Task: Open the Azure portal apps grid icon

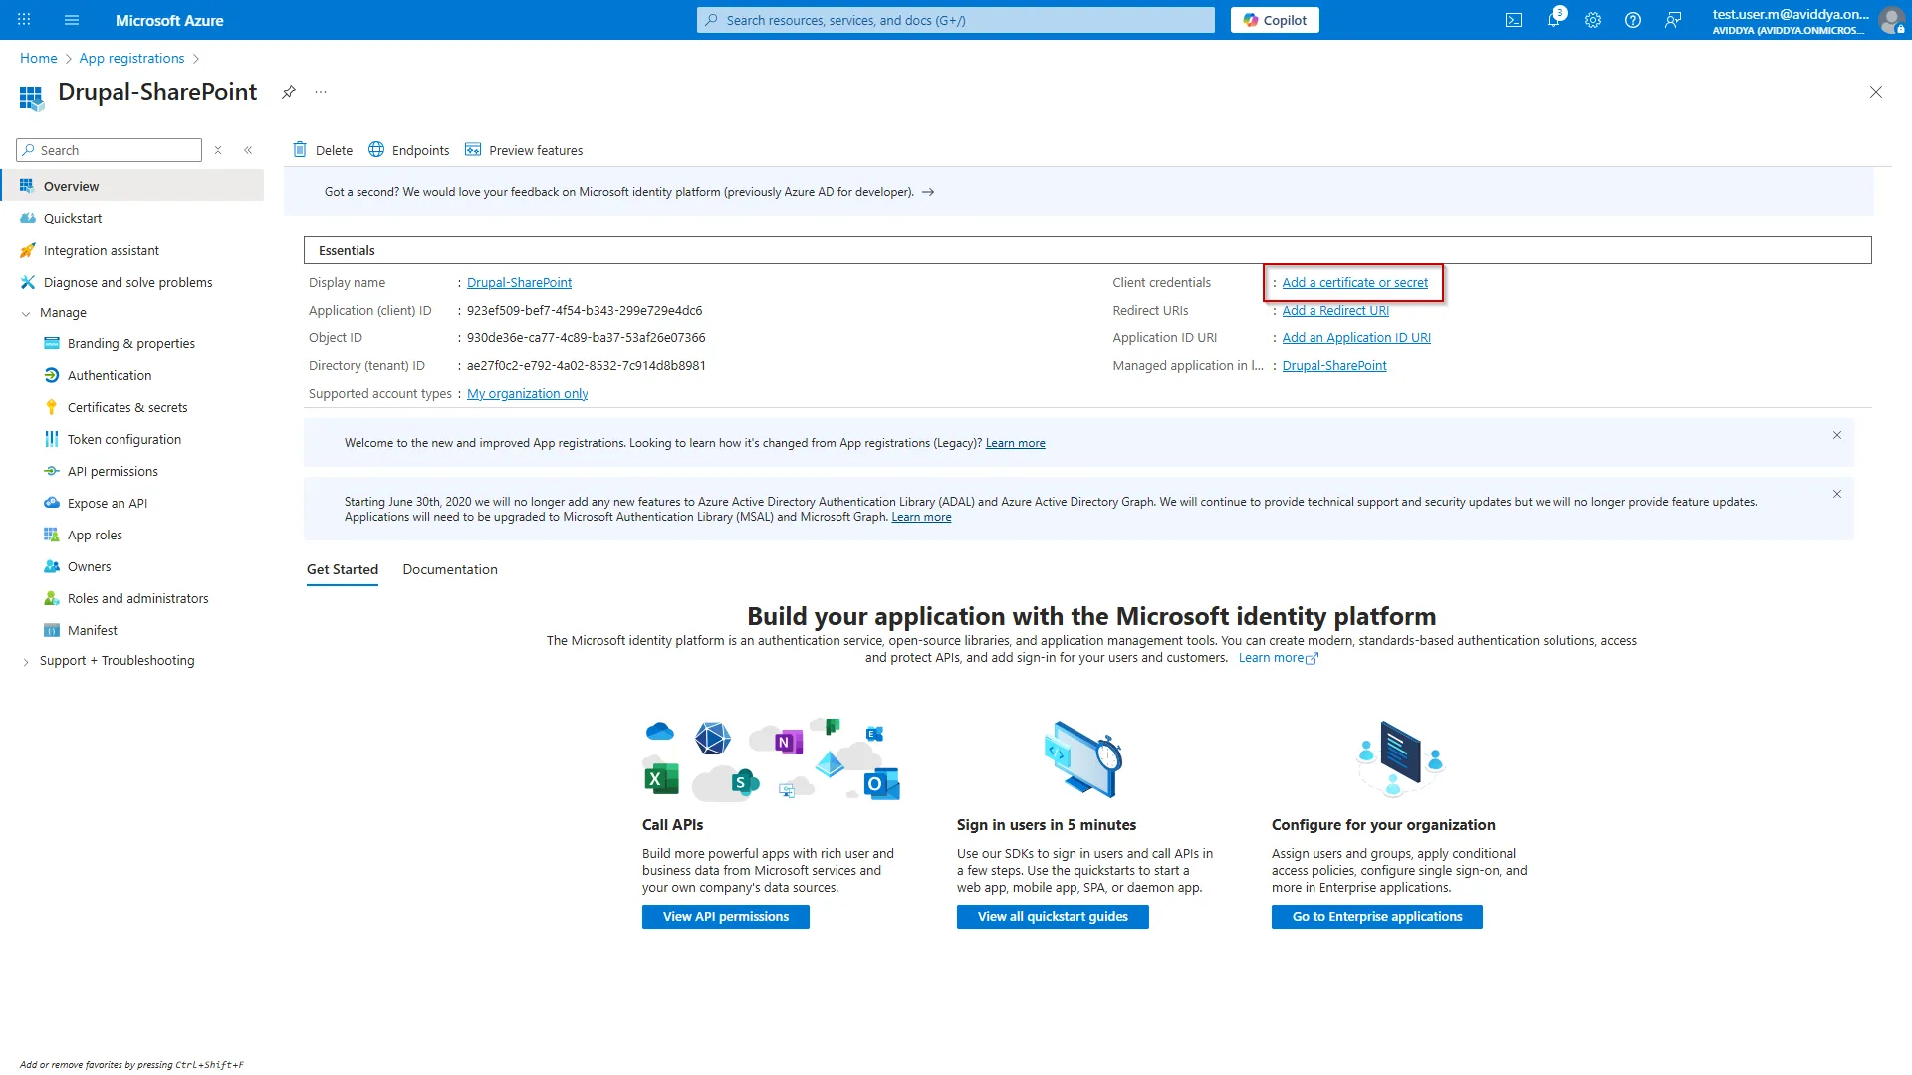Action: [24, 20]
